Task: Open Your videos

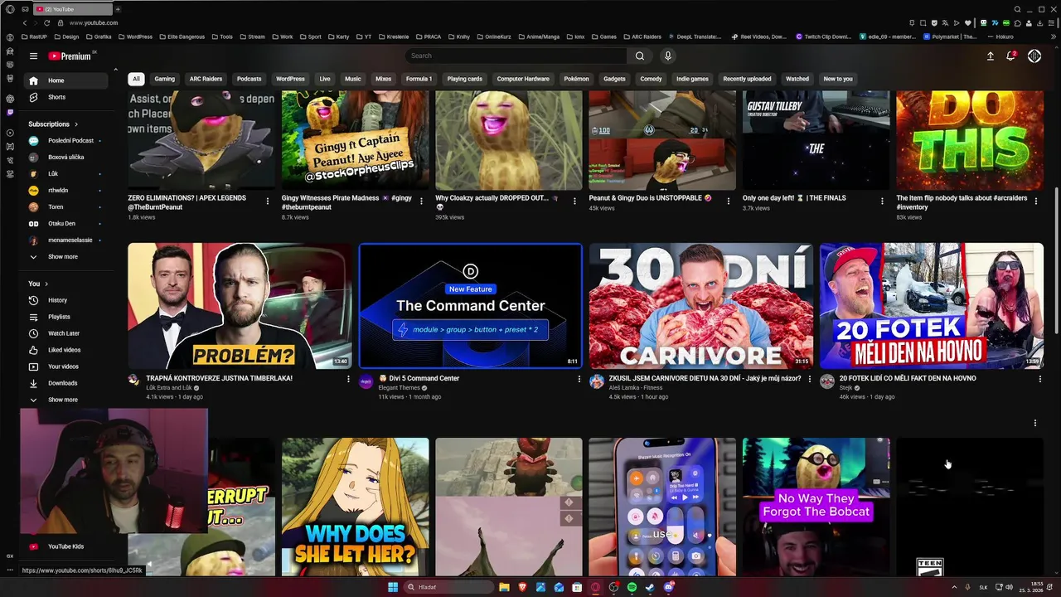Action: tap(65, 366)
